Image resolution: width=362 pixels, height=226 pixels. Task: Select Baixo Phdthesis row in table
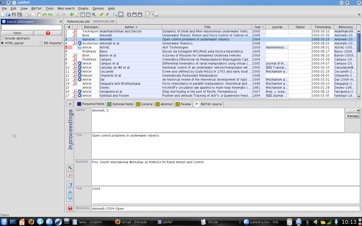[x=211, y=51]
